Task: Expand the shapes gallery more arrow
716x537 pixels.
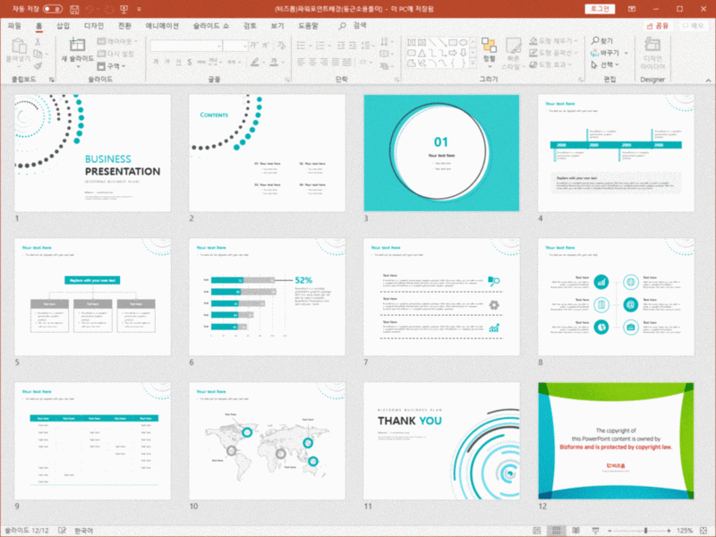Action: coord(473,63)
